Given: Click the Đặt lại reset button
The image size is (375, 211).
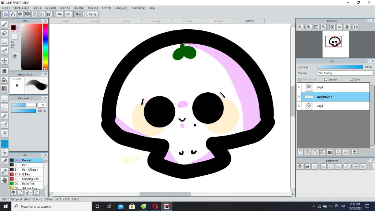Looking at the screenshot, I should click(x=90, y=14).
